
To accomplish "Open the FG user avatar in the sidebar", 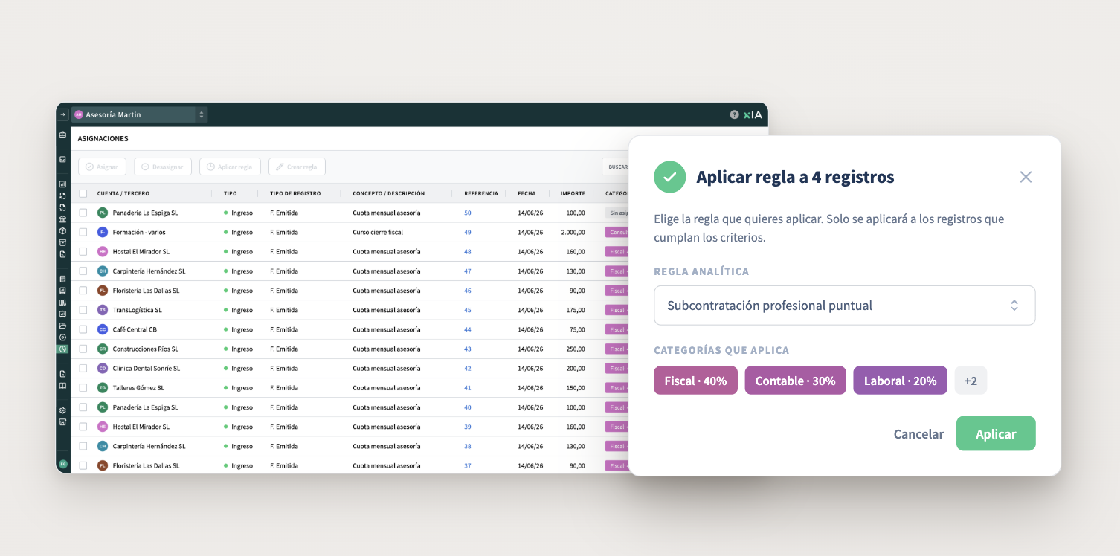I will pyautogui.click(x=63, y=464).
